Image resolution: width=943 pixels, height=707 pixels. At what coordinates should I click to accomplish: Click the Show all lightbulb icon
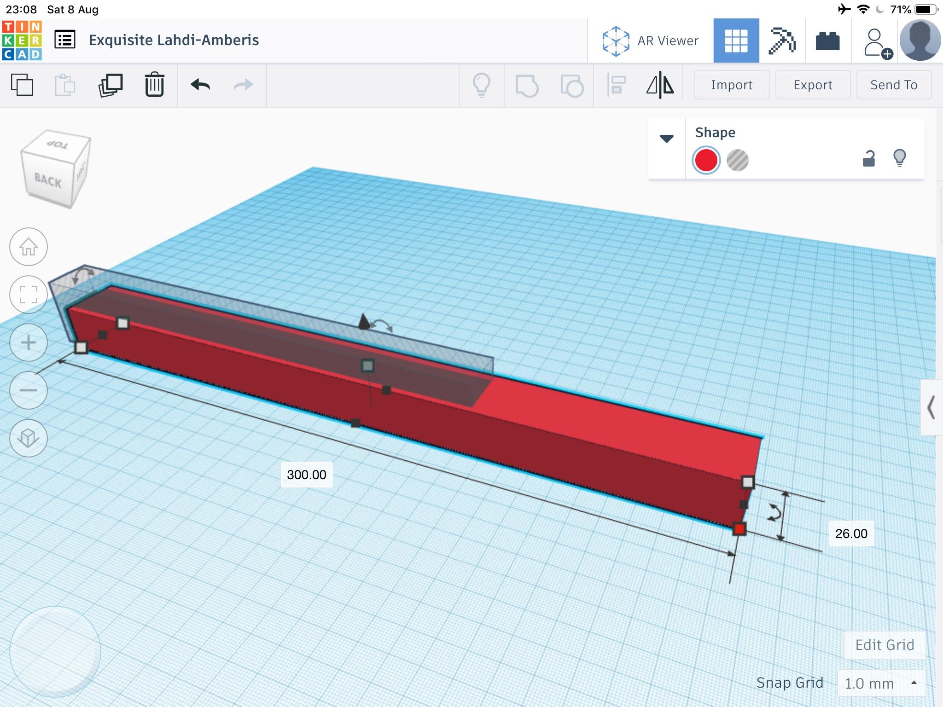(482, 85)
